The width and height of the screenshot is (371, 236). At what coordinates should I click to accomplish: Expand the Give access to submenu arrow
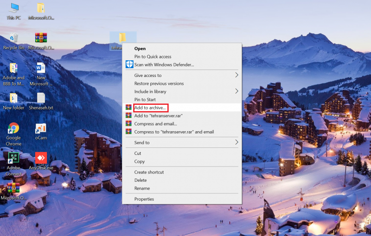tap(237, 75)
